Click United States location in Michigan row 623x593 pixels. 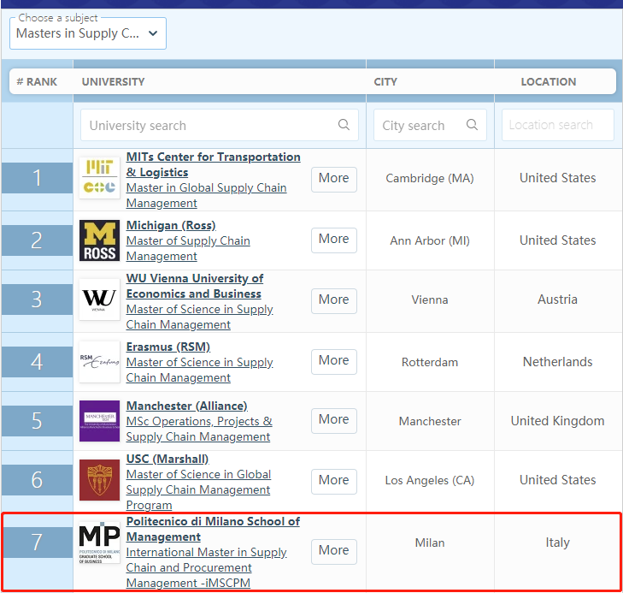coord(557,240)
